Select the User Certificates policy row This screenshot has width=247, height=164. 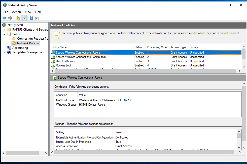[x=65, y=61]
